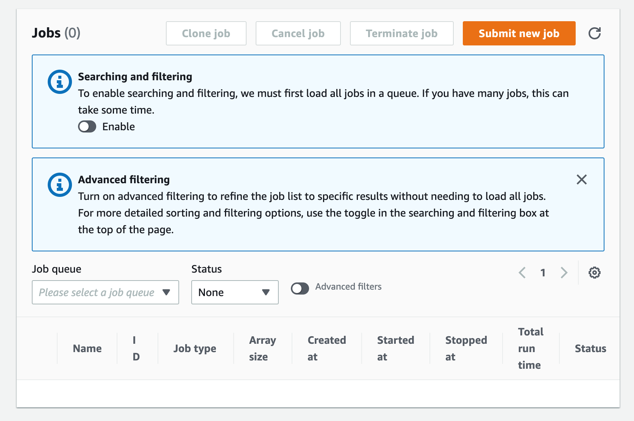This screenshot has width=634, height=421.
Task: Click the Jobs (0) heading
Action: [x=56, y=33]
